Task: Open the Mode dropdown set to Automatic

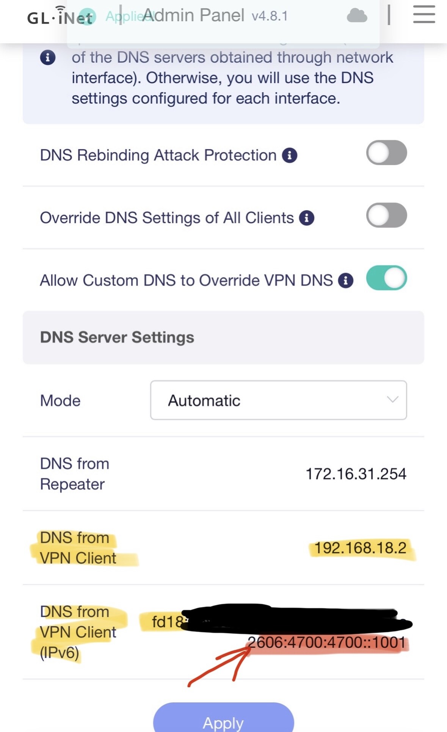Action: tap(278, 400)
